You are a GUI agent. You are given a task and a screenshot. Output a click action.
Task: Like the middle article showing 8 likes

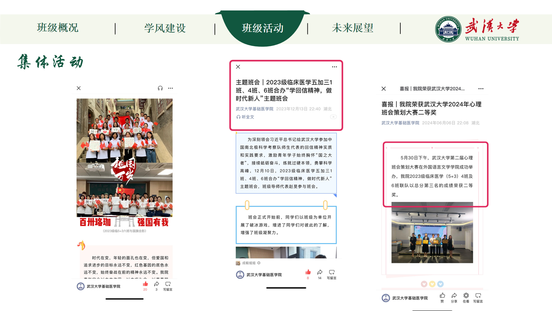308,272
